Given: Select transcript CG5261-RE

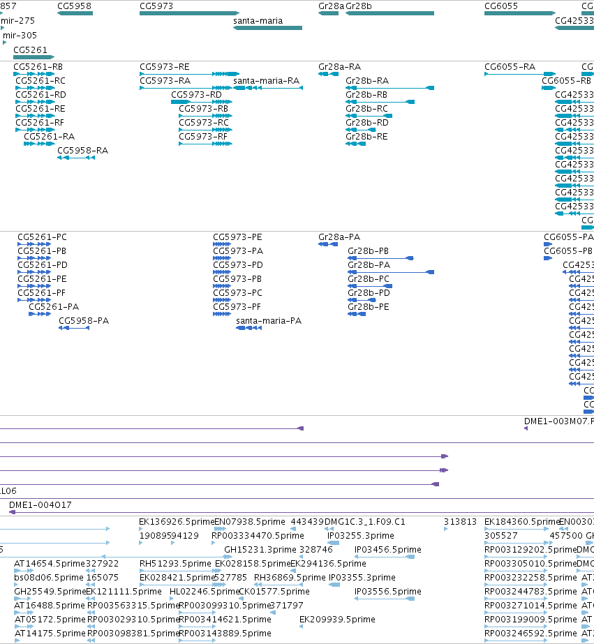Looking at the screenshot, I should (x=40, y=109).
